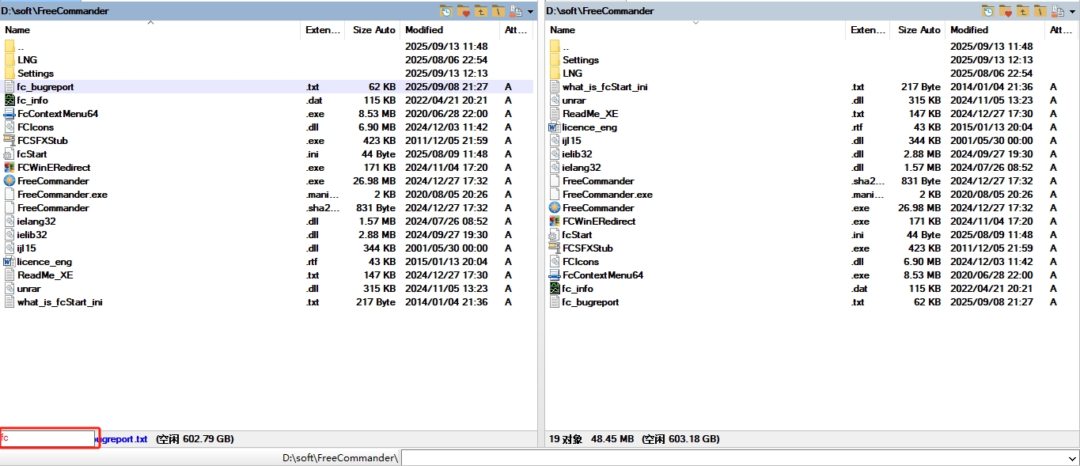1080x466 pixels.
Task: Click left pane path D:\soft\FreeCommander title
Action: coord(55,11)
